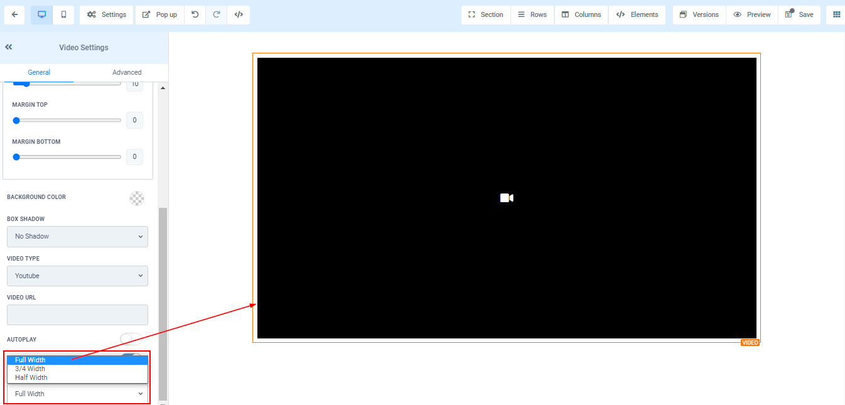The width and height of the screenshot is (845, 405).
Task: Switch to the General tab
Action: pyautogui.click(x=39, y=72)
